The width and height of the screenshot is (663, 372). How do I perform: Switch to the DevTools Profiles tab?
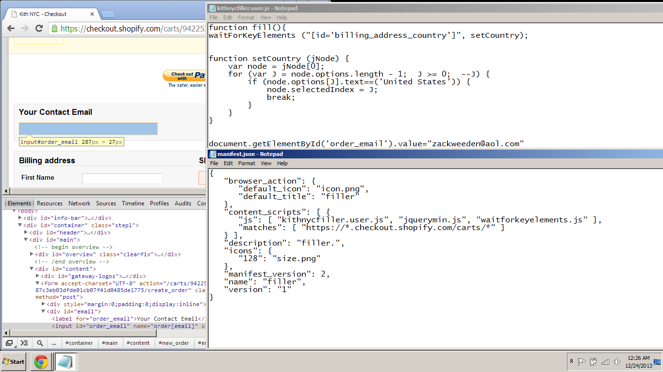(x=159, y=203)
